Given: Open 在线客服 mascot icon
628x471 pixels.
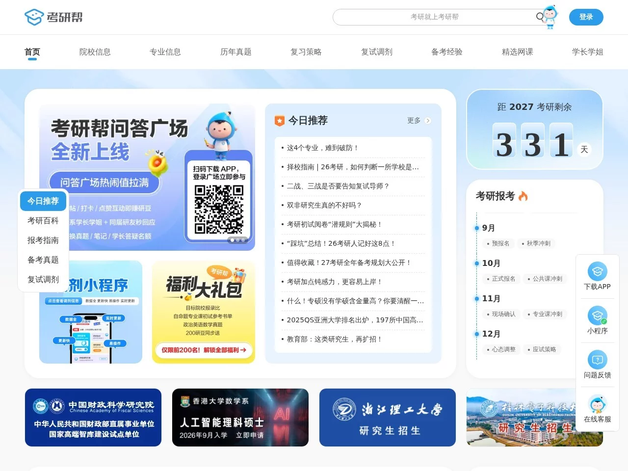Looking at the screenshot, I should [597, 404].
